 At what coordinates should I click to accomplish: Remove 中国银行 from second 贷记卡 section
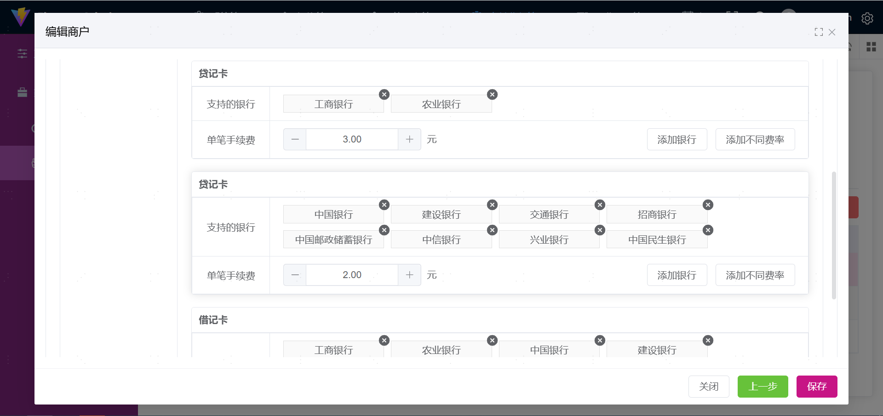(384, 205)
